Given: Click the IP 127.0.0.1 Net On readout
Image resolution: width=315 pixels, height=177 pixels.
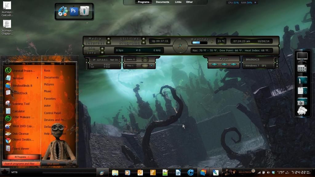Looking at the screenshot, I should point(105,60).
